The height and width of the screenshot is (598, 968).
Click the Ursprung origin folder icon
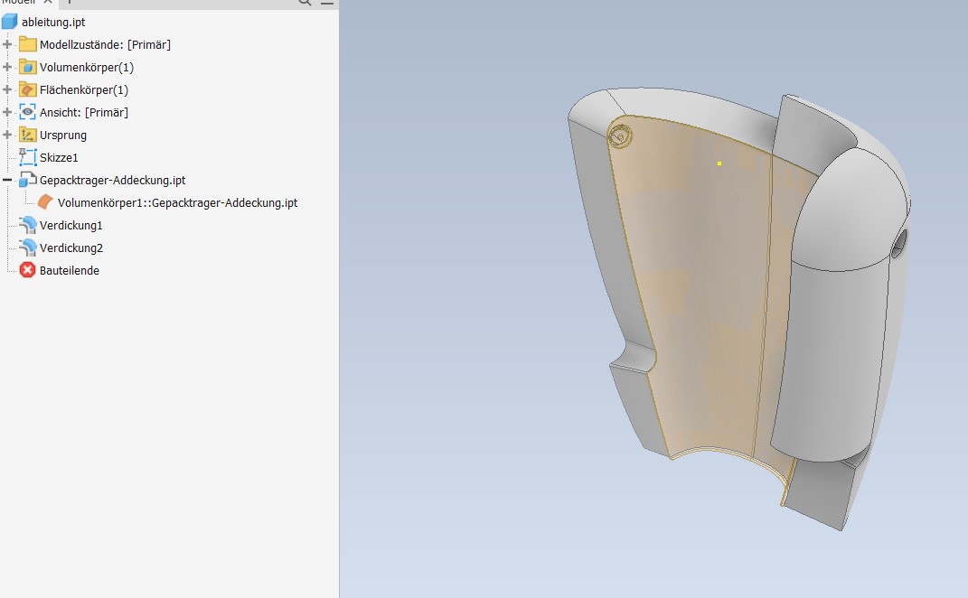(x=28, y=135)
